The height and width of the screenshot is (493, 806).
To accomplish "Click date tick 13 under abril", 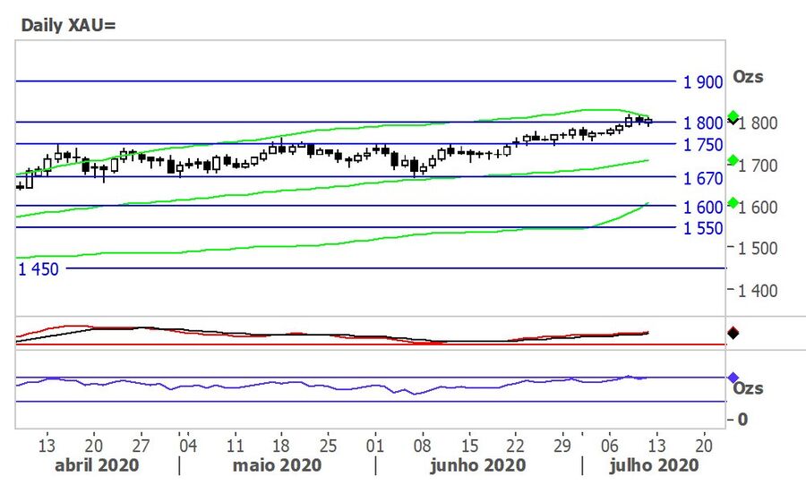I will click(x=47, y=446).
